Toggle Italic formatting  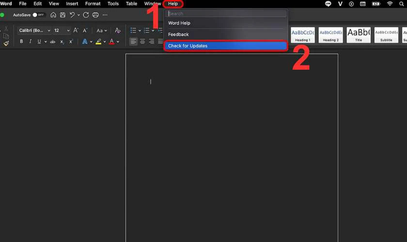(30, 41)
